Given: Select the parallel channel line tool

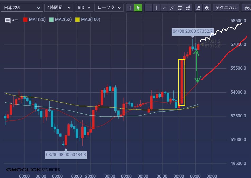Looking at the screenshot, I should [172, 8].
